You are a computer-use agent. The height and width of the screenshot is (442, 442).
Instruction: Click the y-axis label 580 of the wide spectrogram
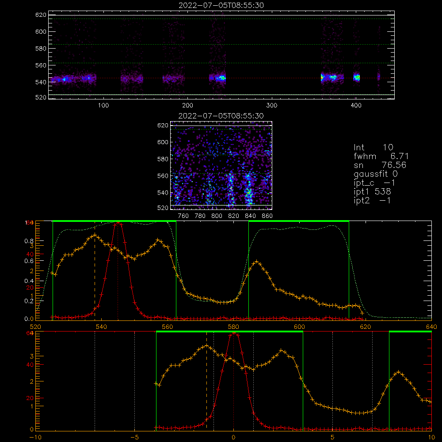(x=41, y=49)
